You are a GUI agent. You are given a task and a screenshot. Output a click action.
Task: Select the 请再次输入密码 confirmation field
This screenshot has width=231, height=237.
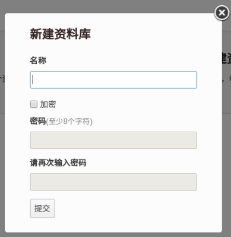click(x=114, y=182)
